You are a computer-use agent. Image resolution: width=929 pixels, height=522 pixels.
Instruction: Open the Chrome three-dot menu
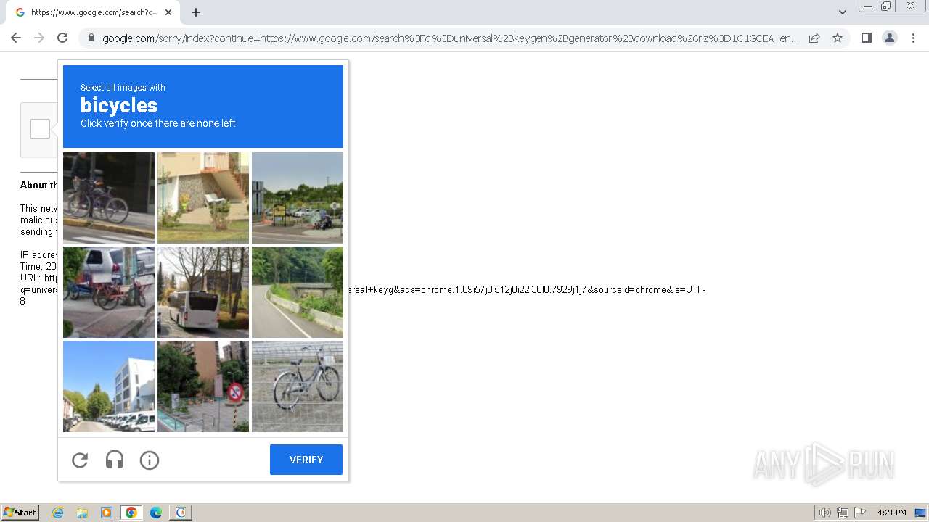913,38
